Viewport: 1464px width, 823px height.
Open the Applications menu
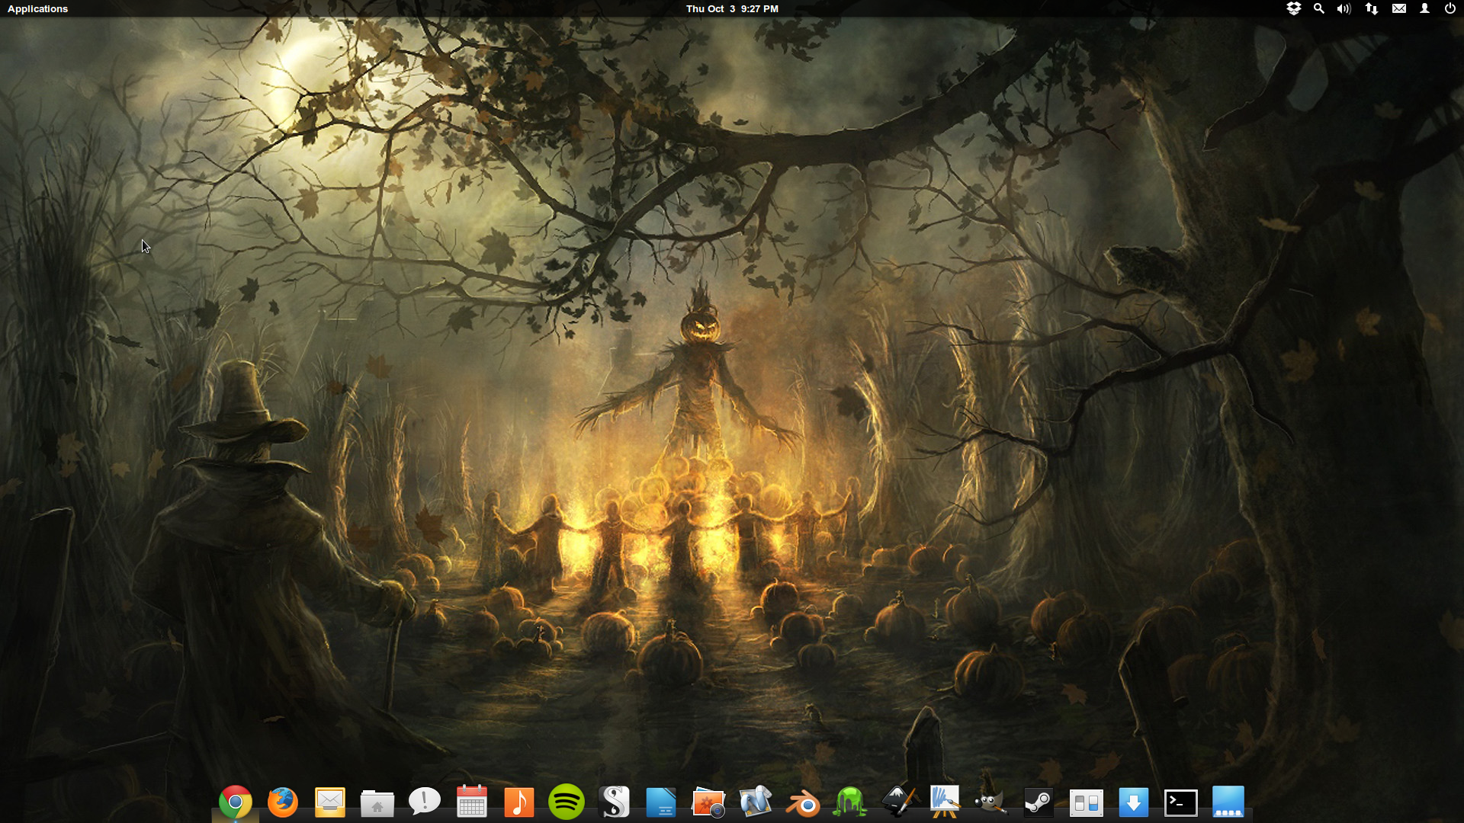pyautogui.click(x=37, y=9)
